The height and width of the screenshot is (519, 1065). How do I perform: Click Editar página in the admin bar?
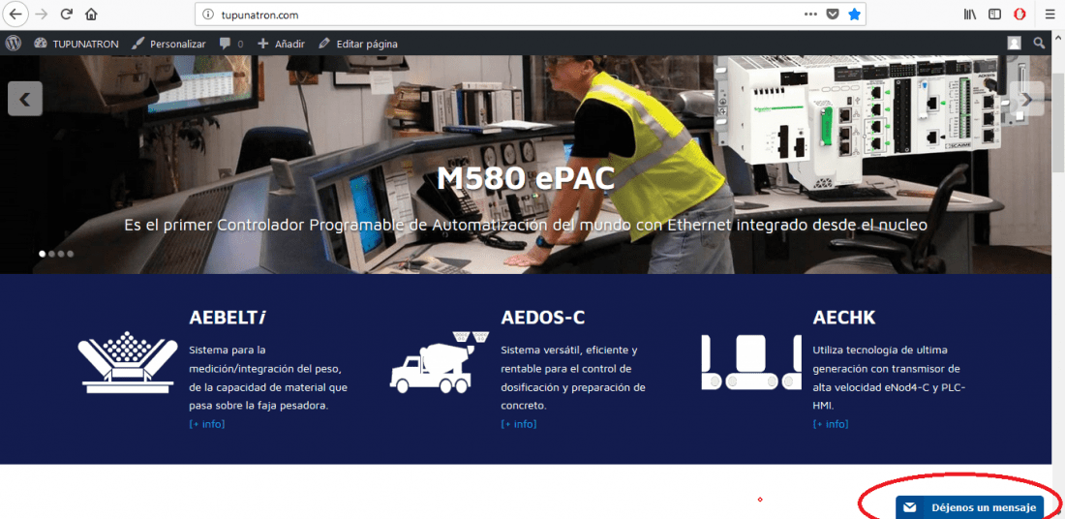tap(358, 44)
